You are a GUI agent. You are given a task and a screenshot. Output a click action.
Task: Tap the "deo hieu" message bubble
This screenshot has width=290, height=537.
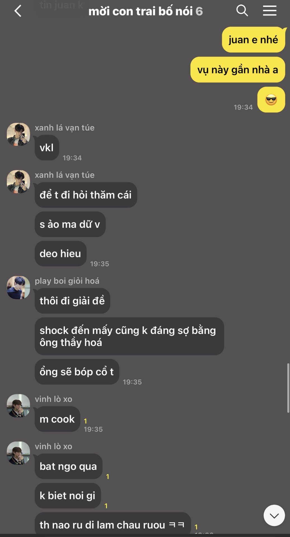(x=60, y=254)
